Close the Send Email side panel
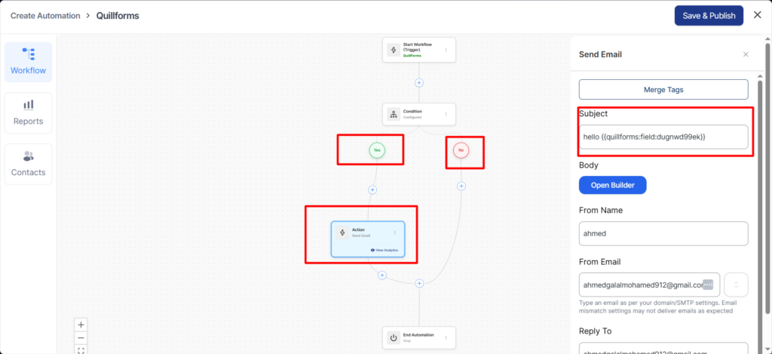Screen dimensions: 772x354 746,54
